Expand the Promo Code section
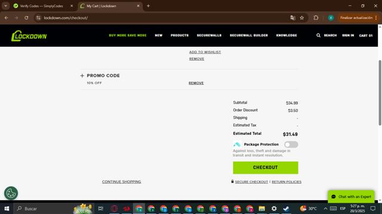Image resolution: width=382 pixels, height=214 pixels. tap(82, 75)
